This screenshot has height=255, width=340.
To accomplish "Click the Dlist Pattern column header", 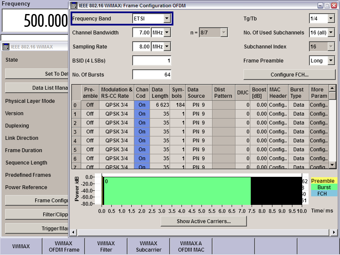I will click(224, 93).
